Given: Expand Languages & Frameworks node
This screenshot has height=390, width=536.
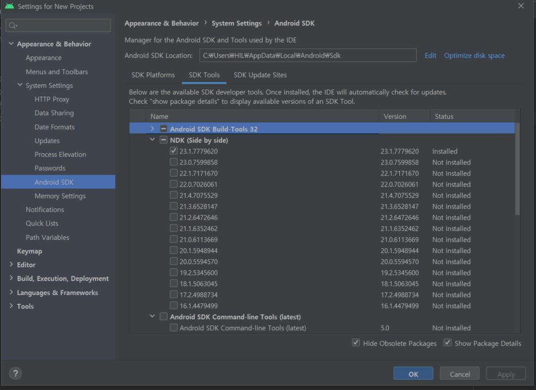Looking at the screenshot, I should click(x=11, y=292).
